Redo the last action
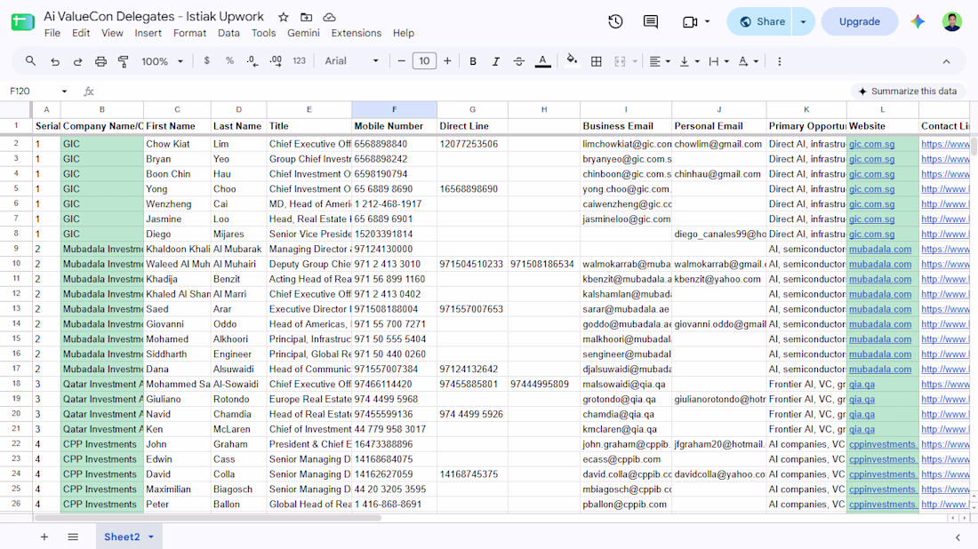Image resolution: width=978 pixels, height=549 pixels. 77,61
